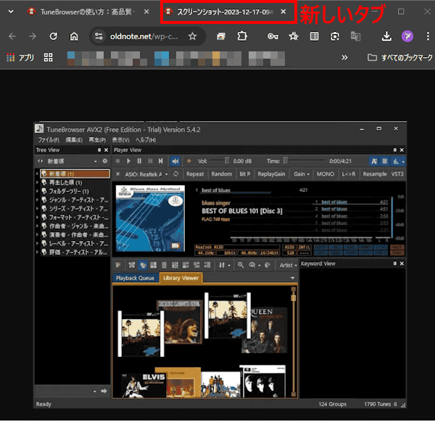Open the password key icon in browser toolbar

273,36
